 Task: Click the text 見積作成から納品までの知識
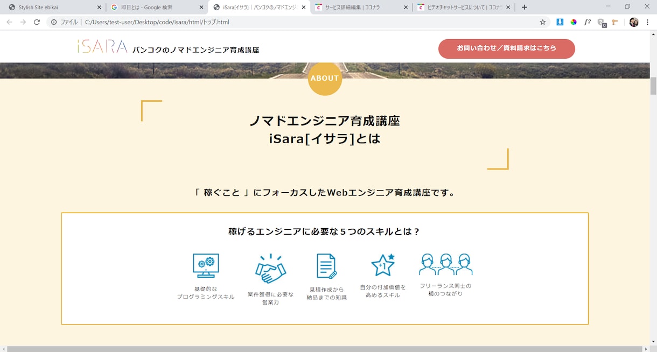[x=327, y=293]
